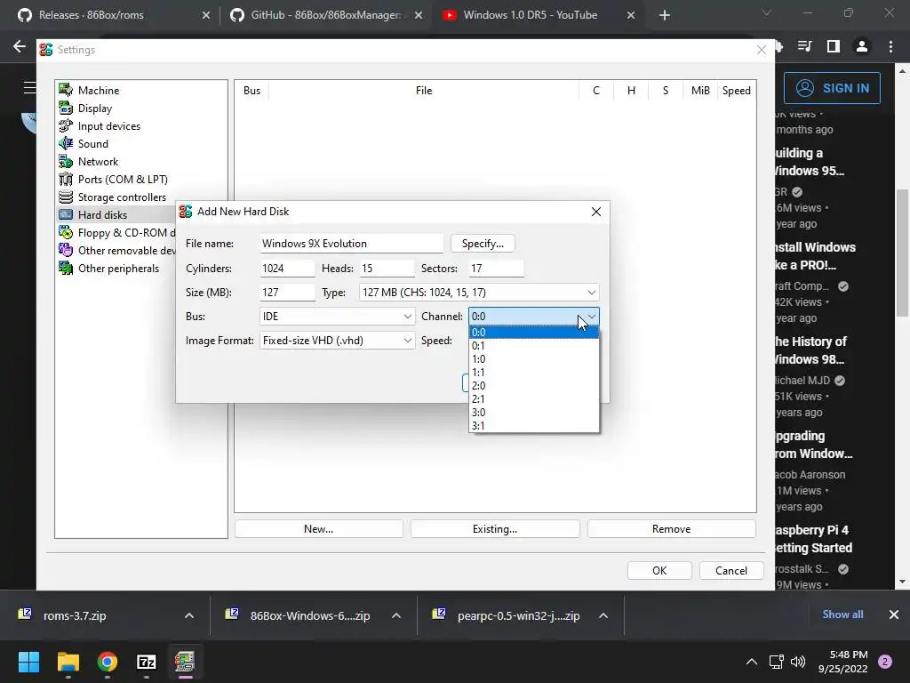Screen dimensions: 910x683
Task: Open Chrome three-dot menu
Action: pos(890,46)
